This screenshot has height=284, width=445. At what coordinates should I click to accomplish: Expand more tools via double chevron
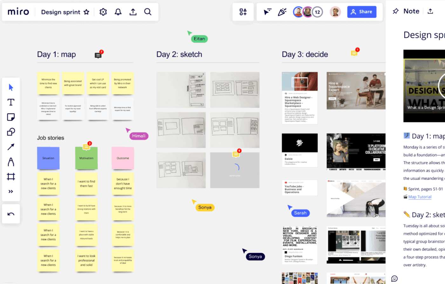pos(11,191)
